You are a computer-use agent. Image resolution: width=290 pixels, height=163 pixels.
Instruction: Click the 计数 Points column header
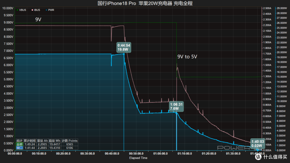tap(70, 141)
